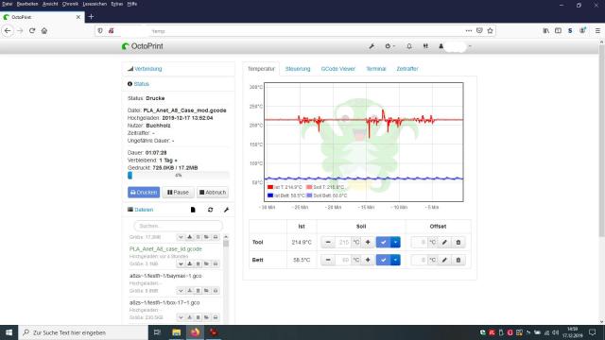
Task: Download the PLA_Anet_A8_case_lid.gcode file
Action: pyautogui.click(x=189, y=263)
